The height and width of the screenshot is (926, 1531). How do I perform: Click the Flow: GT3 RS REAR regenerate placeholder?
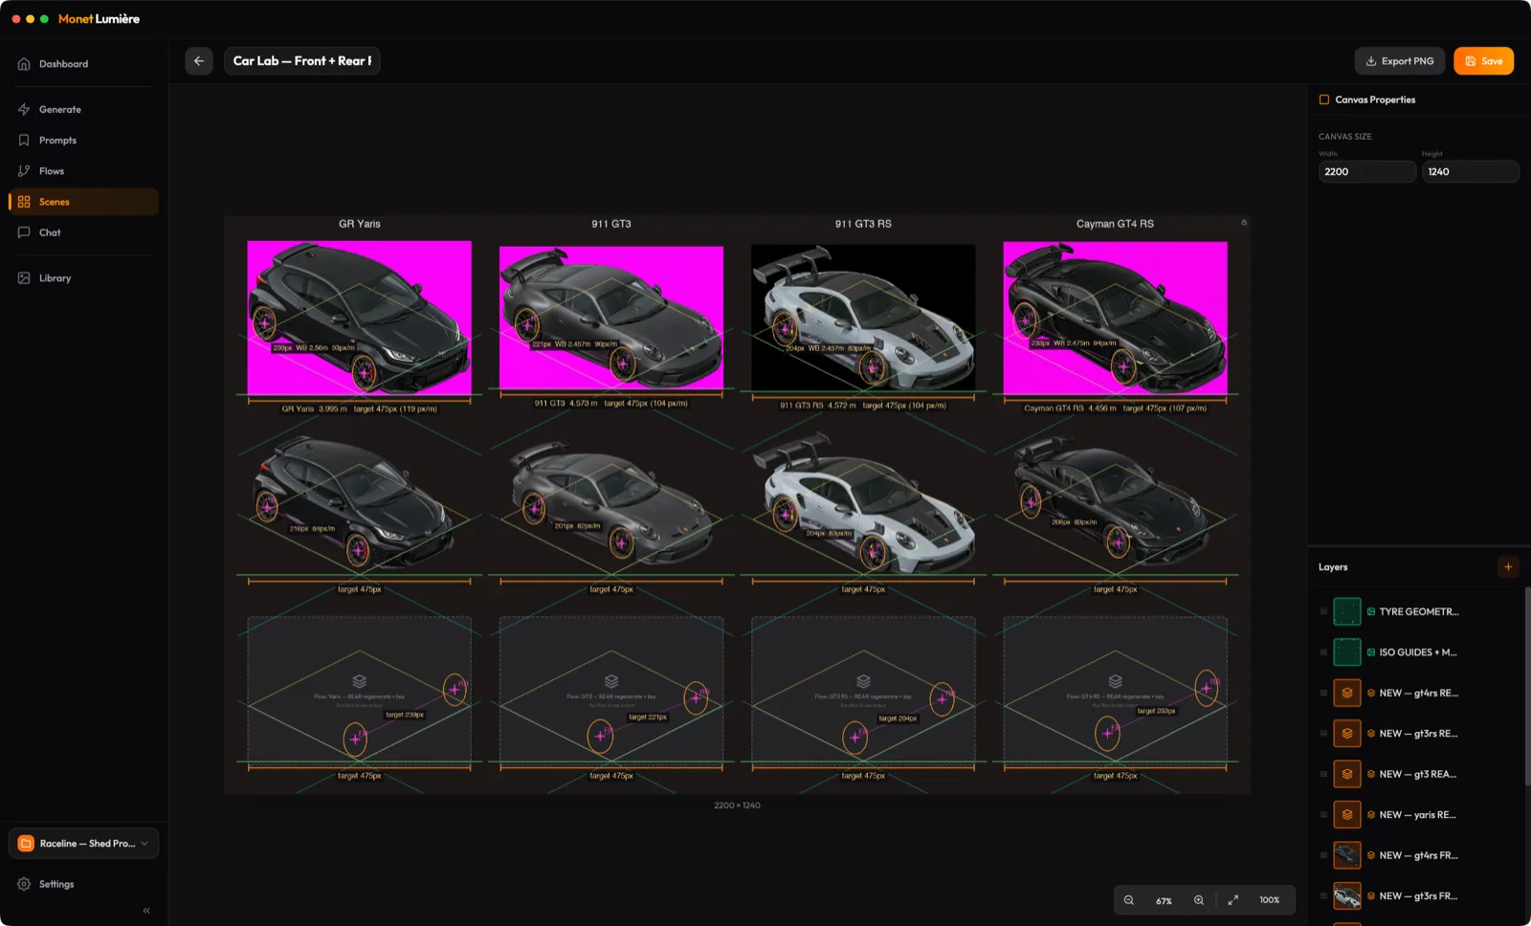[x=863, y=689]
